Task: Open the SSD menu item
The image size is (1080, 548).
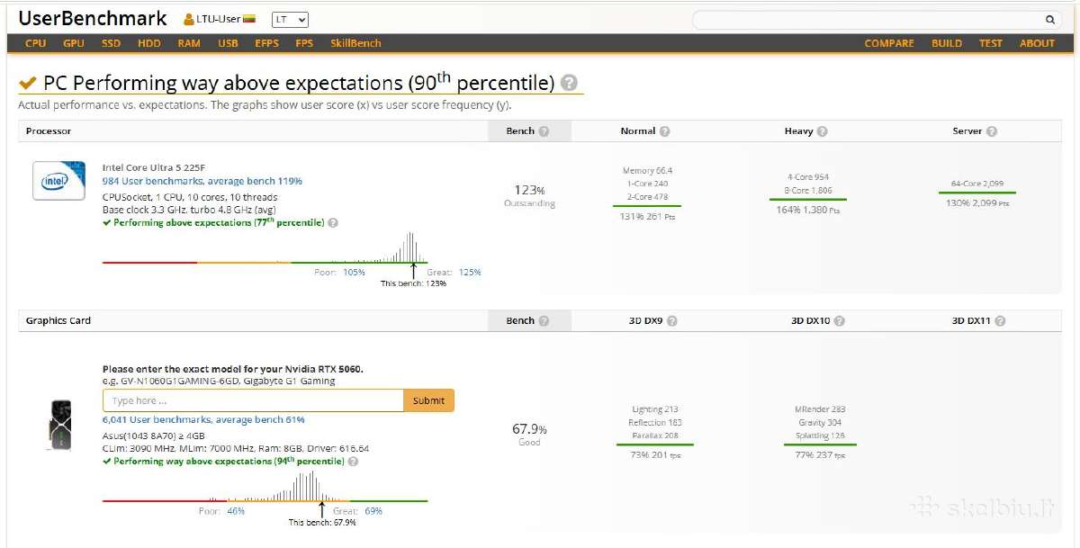Action: click(x=112, y=43)
